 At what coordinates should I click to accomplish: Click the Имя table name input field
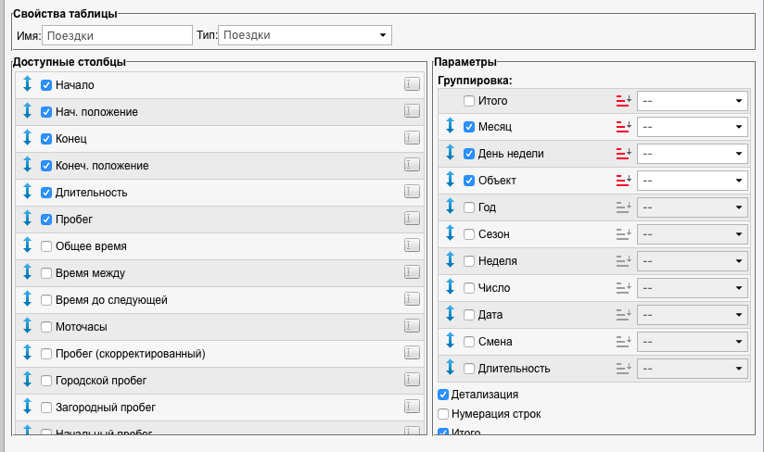tap(117, 35)
